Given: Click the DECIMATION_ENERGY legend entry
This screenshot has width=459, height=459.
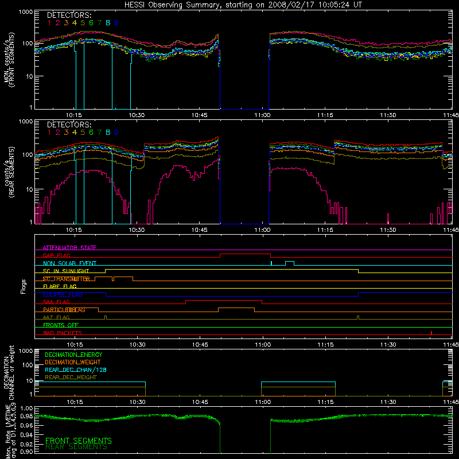Looking at the screenshot, I should [73, 355].
